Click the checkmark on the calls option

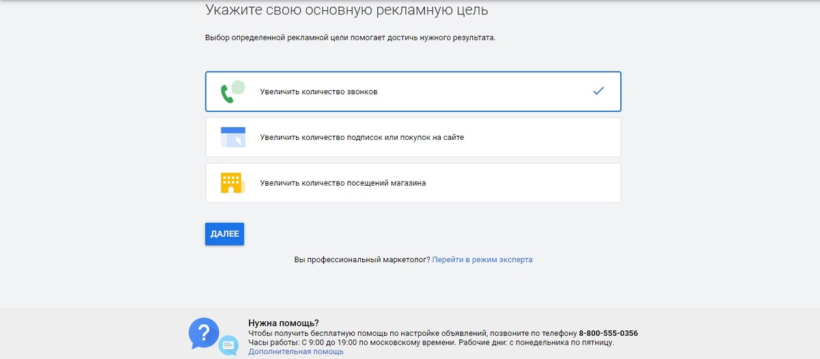pos(599,91)
